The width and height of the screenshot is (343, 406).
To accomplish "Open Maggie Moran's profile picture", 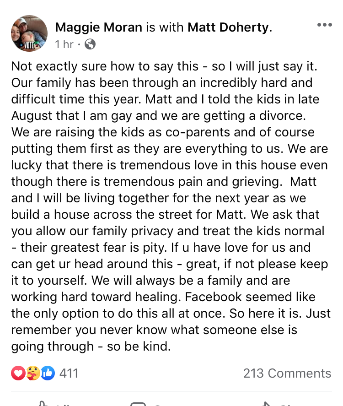I will [x=29, y=33].
